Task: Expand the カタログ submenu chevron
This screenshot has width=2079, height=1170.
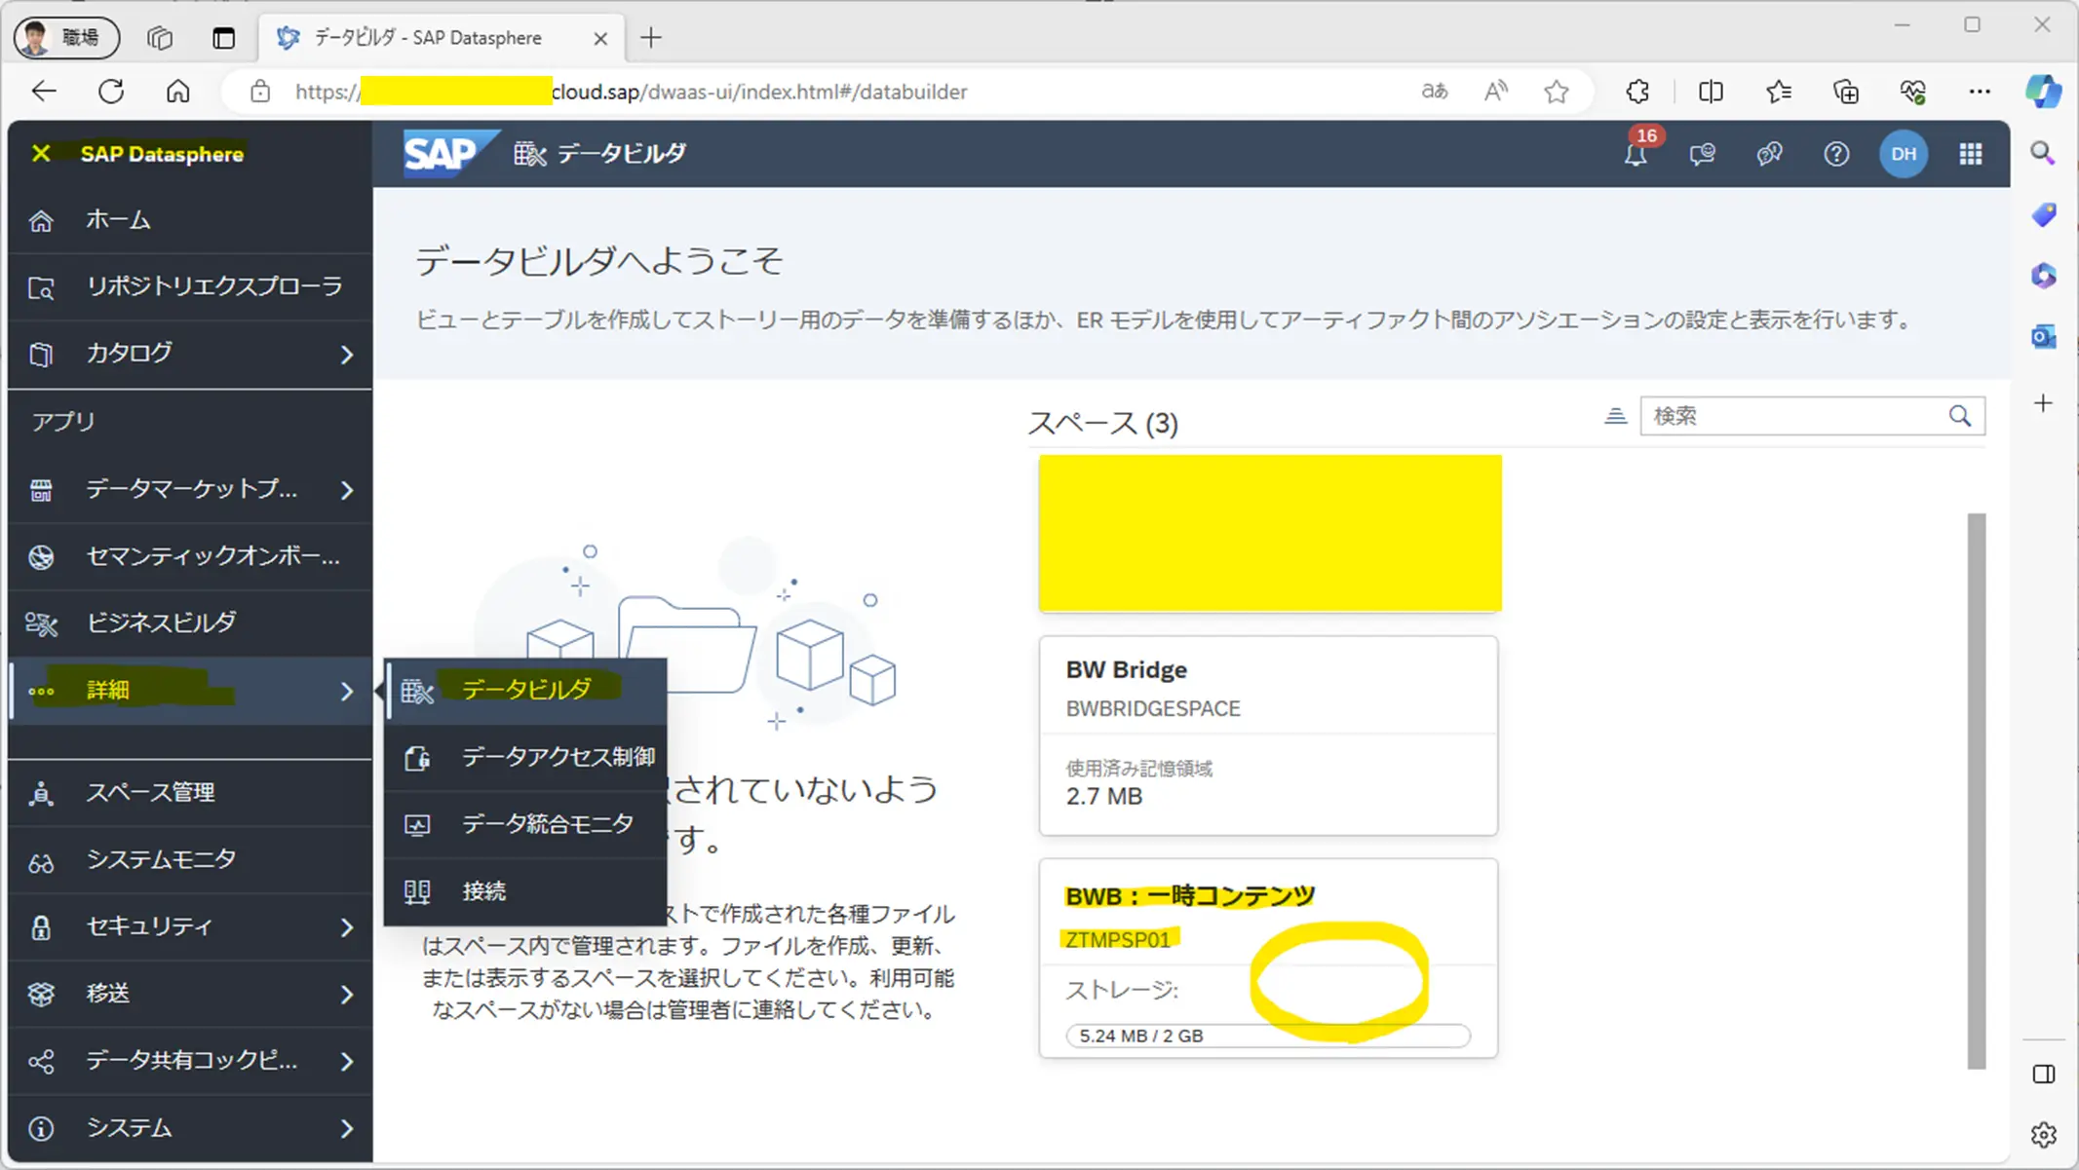Action: [347, 355]
